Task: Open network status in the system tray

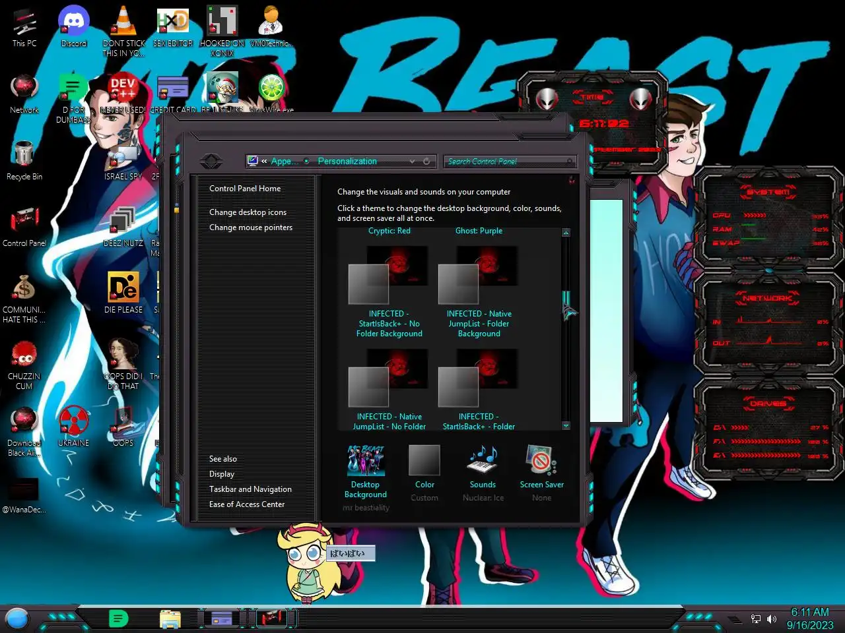Action: 756,619
